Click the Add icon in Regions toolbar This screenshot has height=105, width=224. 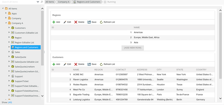[x=54, y=22]
